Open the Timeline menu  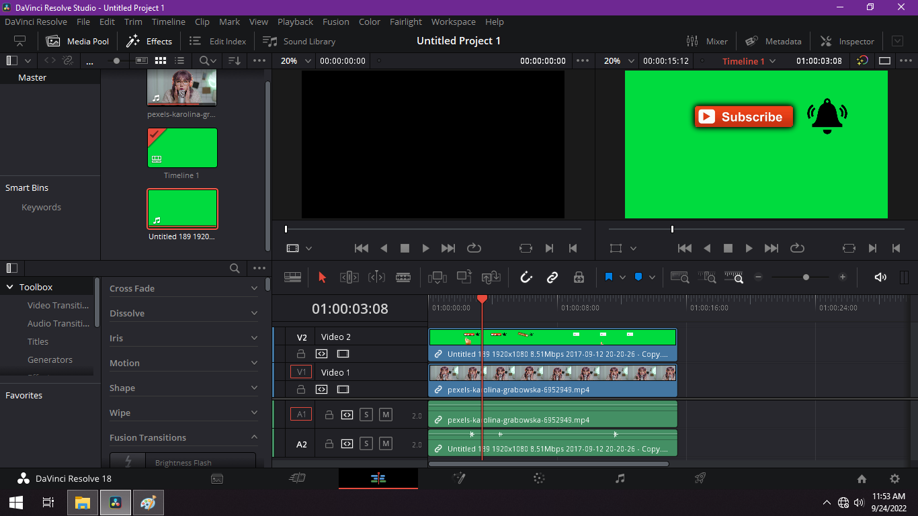[x=169, y=21]
